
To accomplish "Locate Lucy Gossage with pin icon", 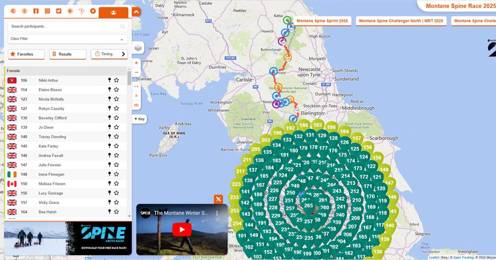I will coord(110,193).
